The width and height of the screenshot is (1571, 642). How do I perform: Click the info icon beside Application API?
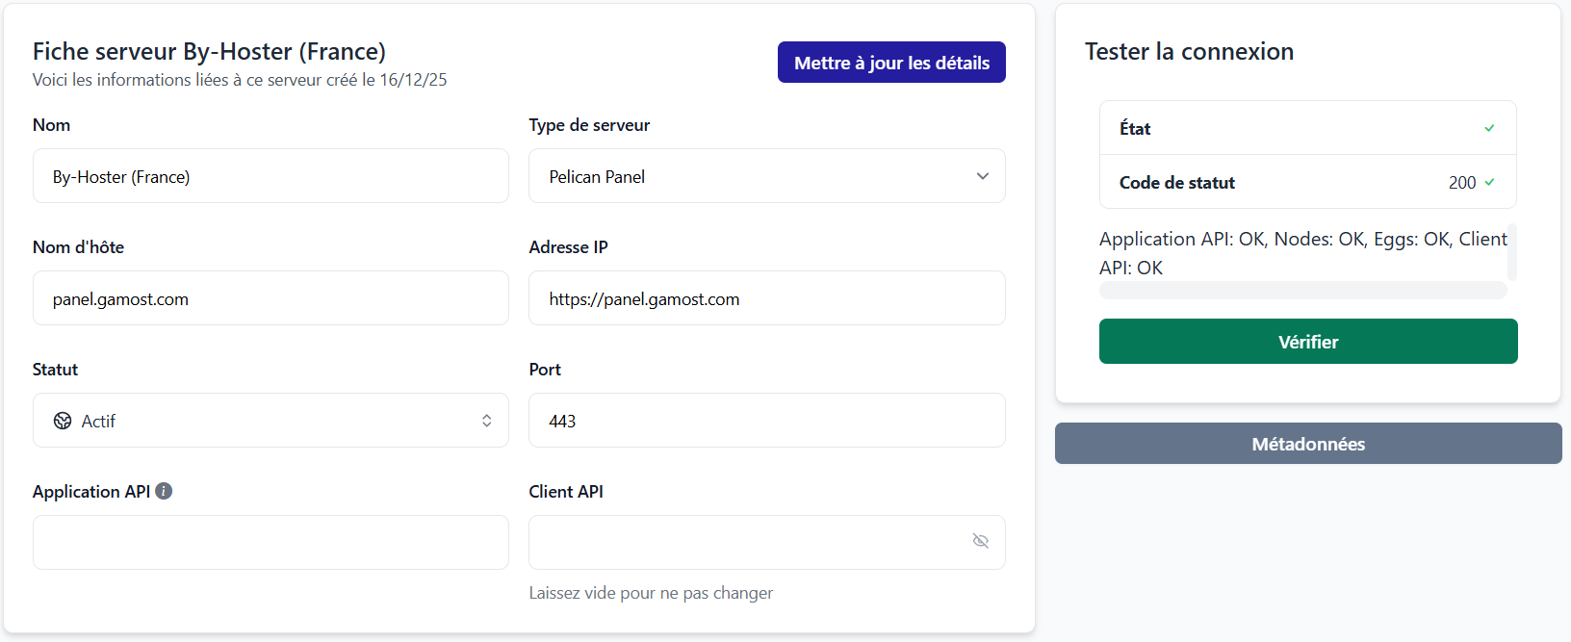[x=164, y=491]
